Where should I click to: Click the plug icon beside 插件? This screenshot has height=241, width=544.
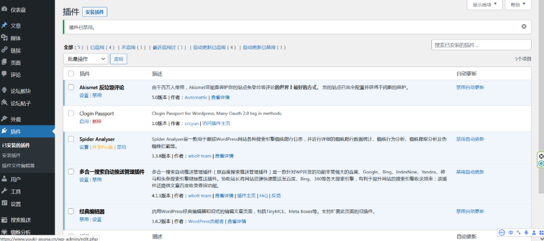(x=4, y=132)
